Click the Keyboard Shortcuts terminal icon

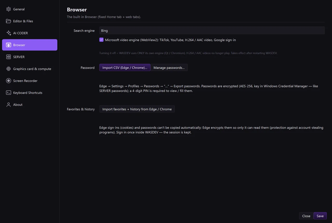click(x=9, y=93)
